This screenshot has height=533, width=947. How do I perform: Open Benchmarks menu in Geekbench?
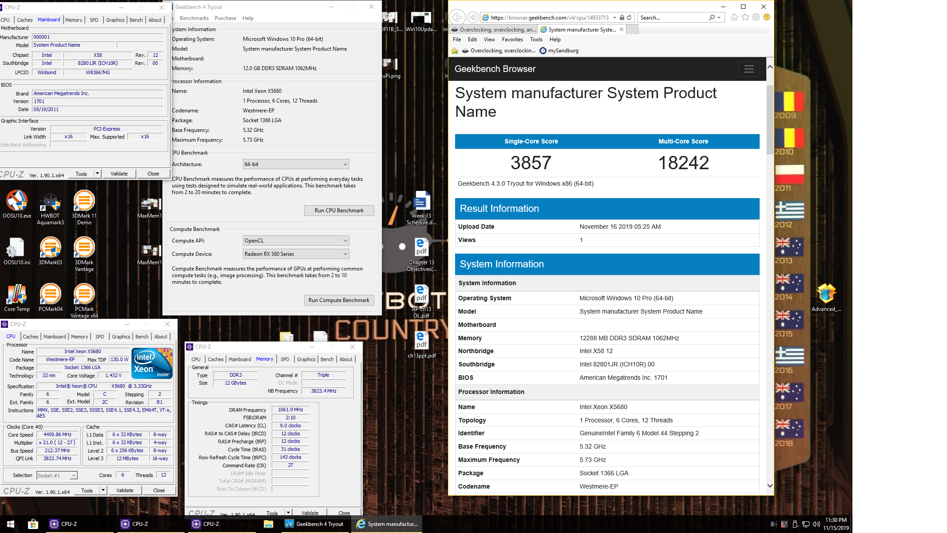click(194, 18)
